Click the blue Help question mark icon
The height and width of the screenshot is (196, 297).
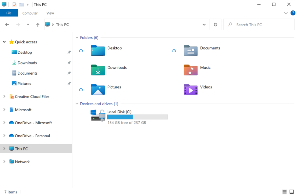click(x=293, y=13)
